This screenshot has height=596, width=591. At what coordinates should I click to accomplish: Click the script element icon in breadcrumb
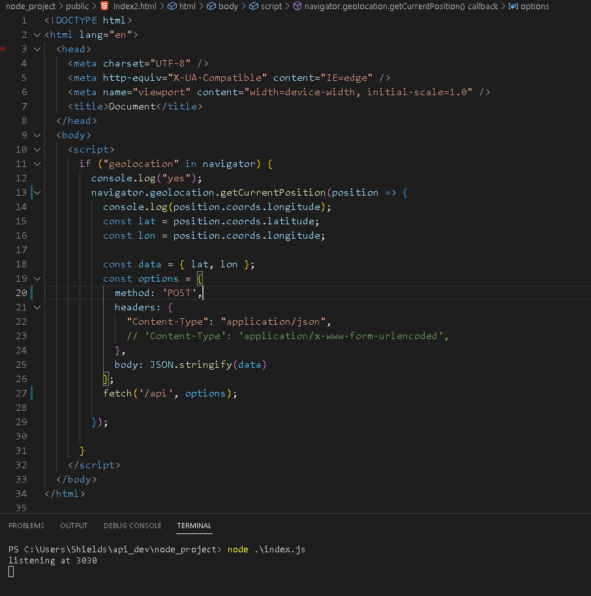pyautogui.click(x=254, y=6)
